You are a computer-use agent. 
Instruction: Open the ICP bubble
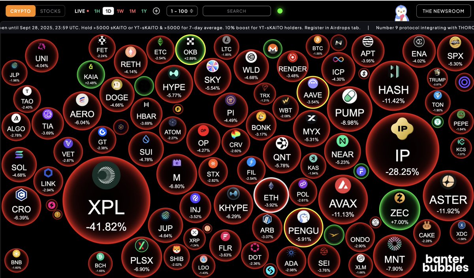pos(339,69)
